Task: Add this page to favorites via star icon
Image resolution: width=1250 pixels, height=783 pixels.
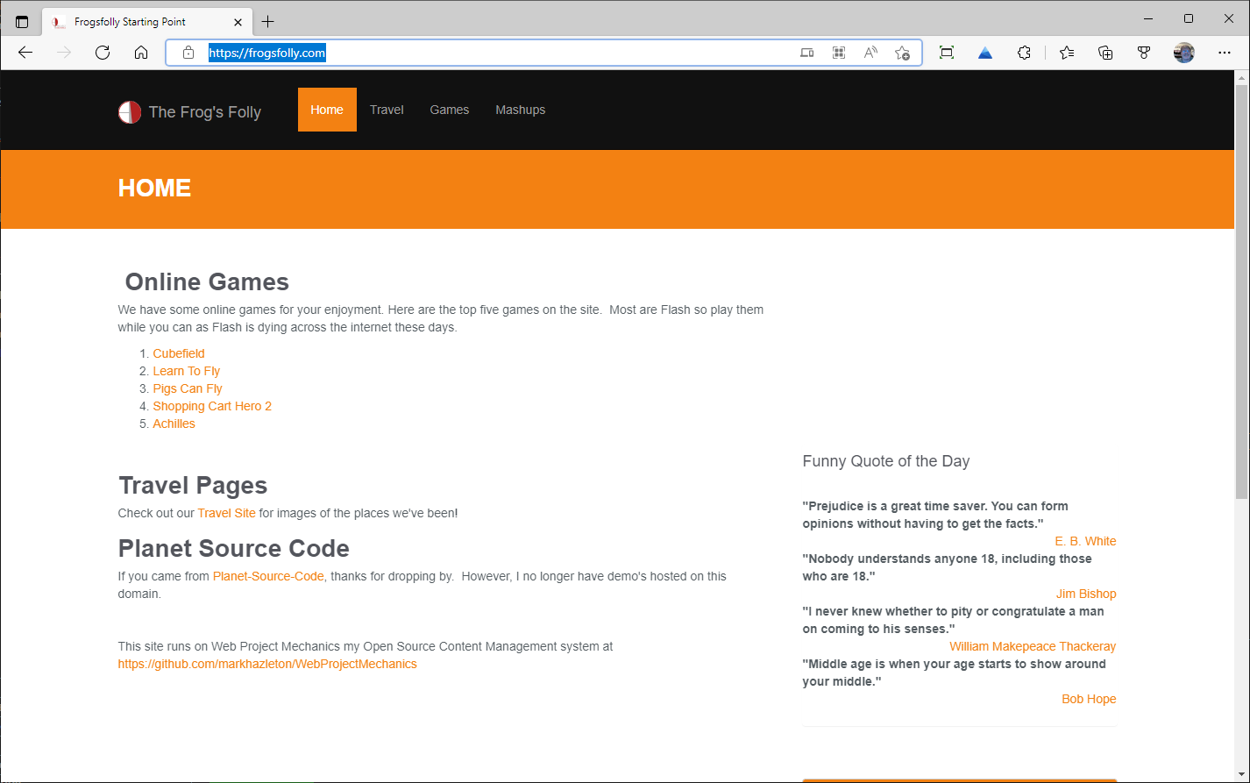Action: pyautogui.click(x=903, y=53)
